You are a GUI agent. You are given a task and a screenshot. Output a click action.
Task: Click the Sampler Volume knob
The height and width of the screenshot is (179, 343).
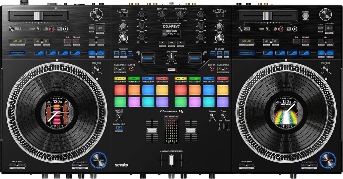click(x=119, y=117)
